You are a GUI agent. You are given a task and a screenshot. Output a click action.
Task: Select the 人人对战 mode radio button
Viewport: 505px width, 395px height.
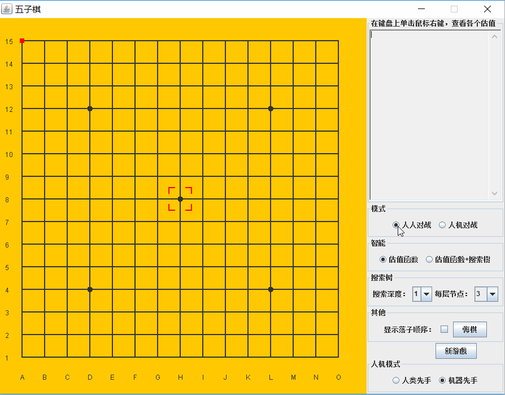[412, 225]
